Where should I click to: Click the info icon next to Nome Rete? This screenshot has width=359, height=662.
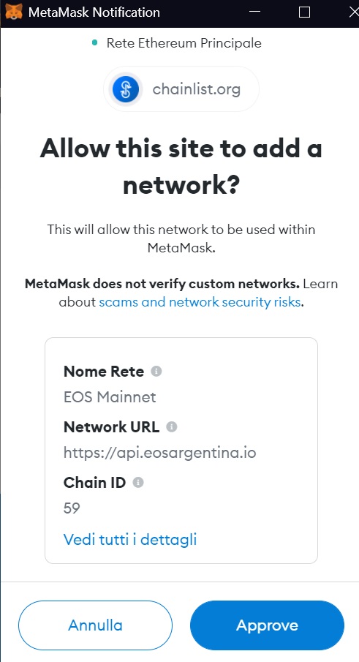[156, 371]
